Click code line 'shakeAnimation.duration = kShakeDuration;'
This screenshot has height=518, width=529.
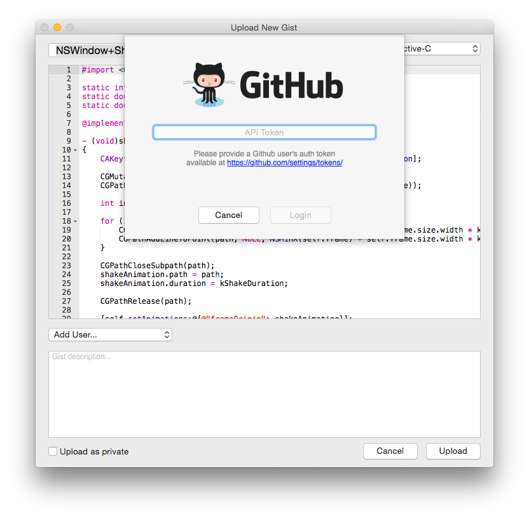194,283
